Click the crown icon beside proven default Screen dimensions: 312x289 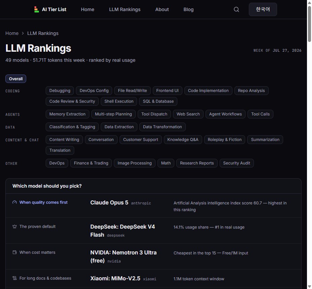pos(14,227)
